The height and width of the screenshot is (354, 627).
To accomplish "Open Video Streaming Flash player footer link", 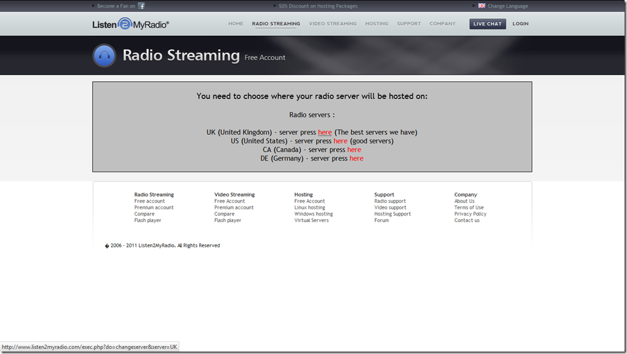I will (x=228, y=220).
